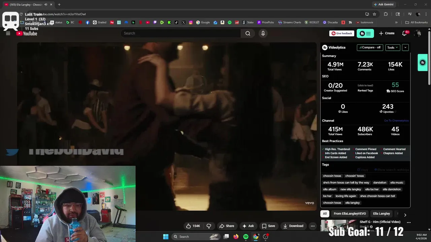Open options for Sheff G video
Viewport: 431px width, 242px height.
tap(408, 222)
